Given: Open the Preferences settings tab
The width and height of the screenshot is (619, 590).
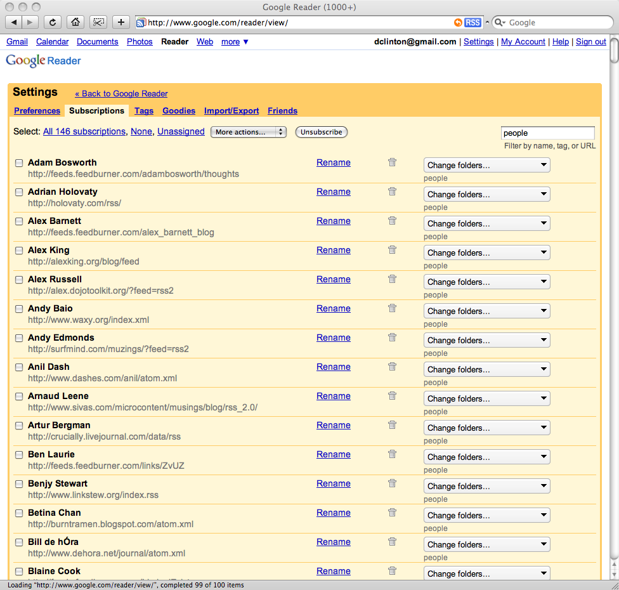Looking at the screenshot, I should tap(37, 110).
